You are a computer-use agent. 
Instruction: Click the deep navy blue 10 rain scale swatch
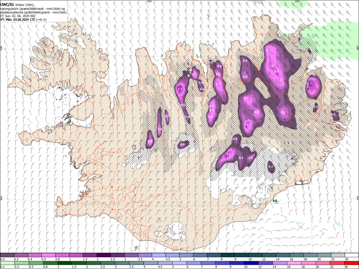(251, 263)
